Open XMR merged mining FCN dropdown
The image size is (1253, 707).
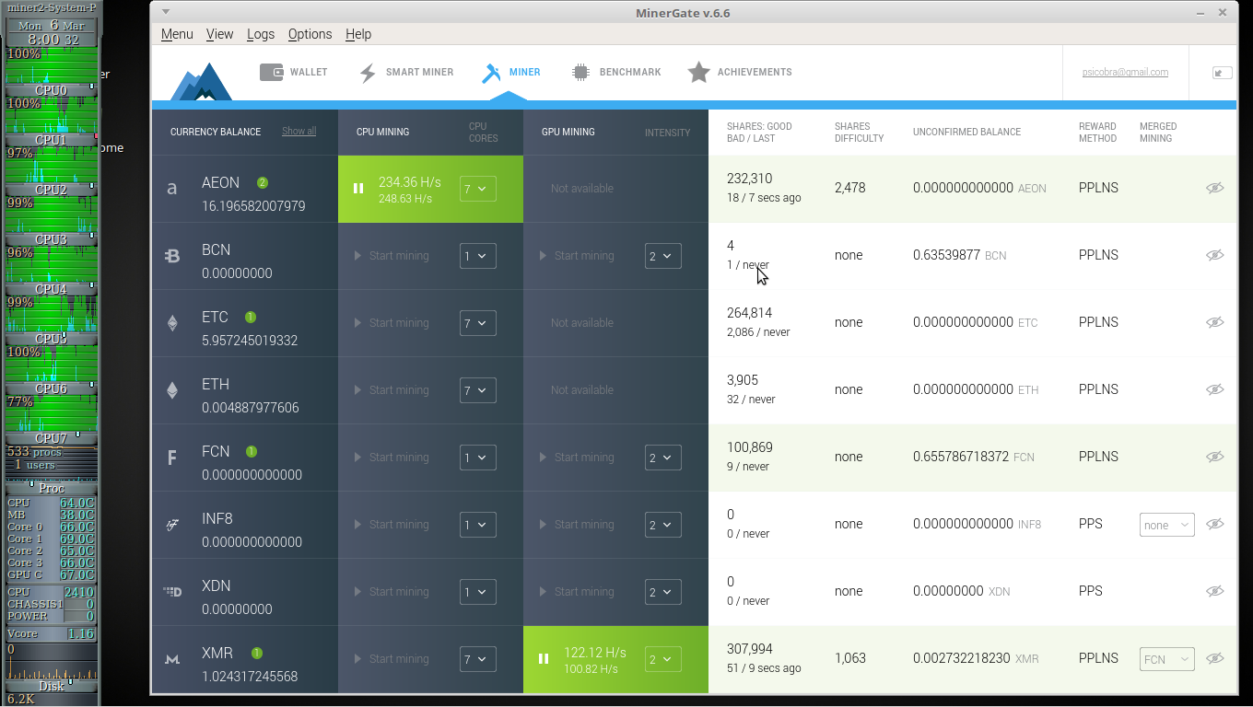tap(1167, 659)
